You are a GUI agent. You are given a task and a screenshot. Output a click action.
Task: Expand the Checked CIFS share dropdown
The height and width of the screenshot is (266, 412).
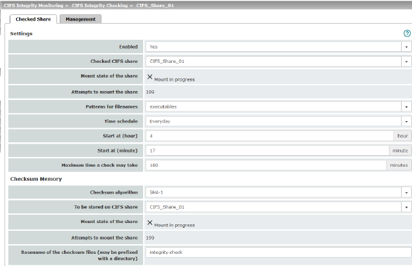pos(406,62)
